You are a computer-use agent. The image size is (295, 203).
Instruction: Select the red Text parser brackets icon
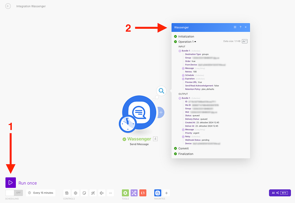143,193
